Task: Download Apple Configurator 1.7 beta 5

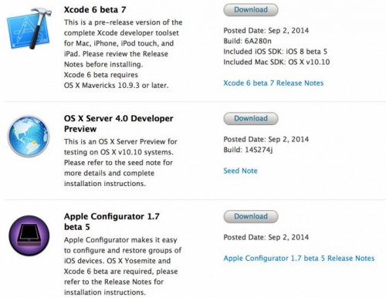Action: [251, 217]
